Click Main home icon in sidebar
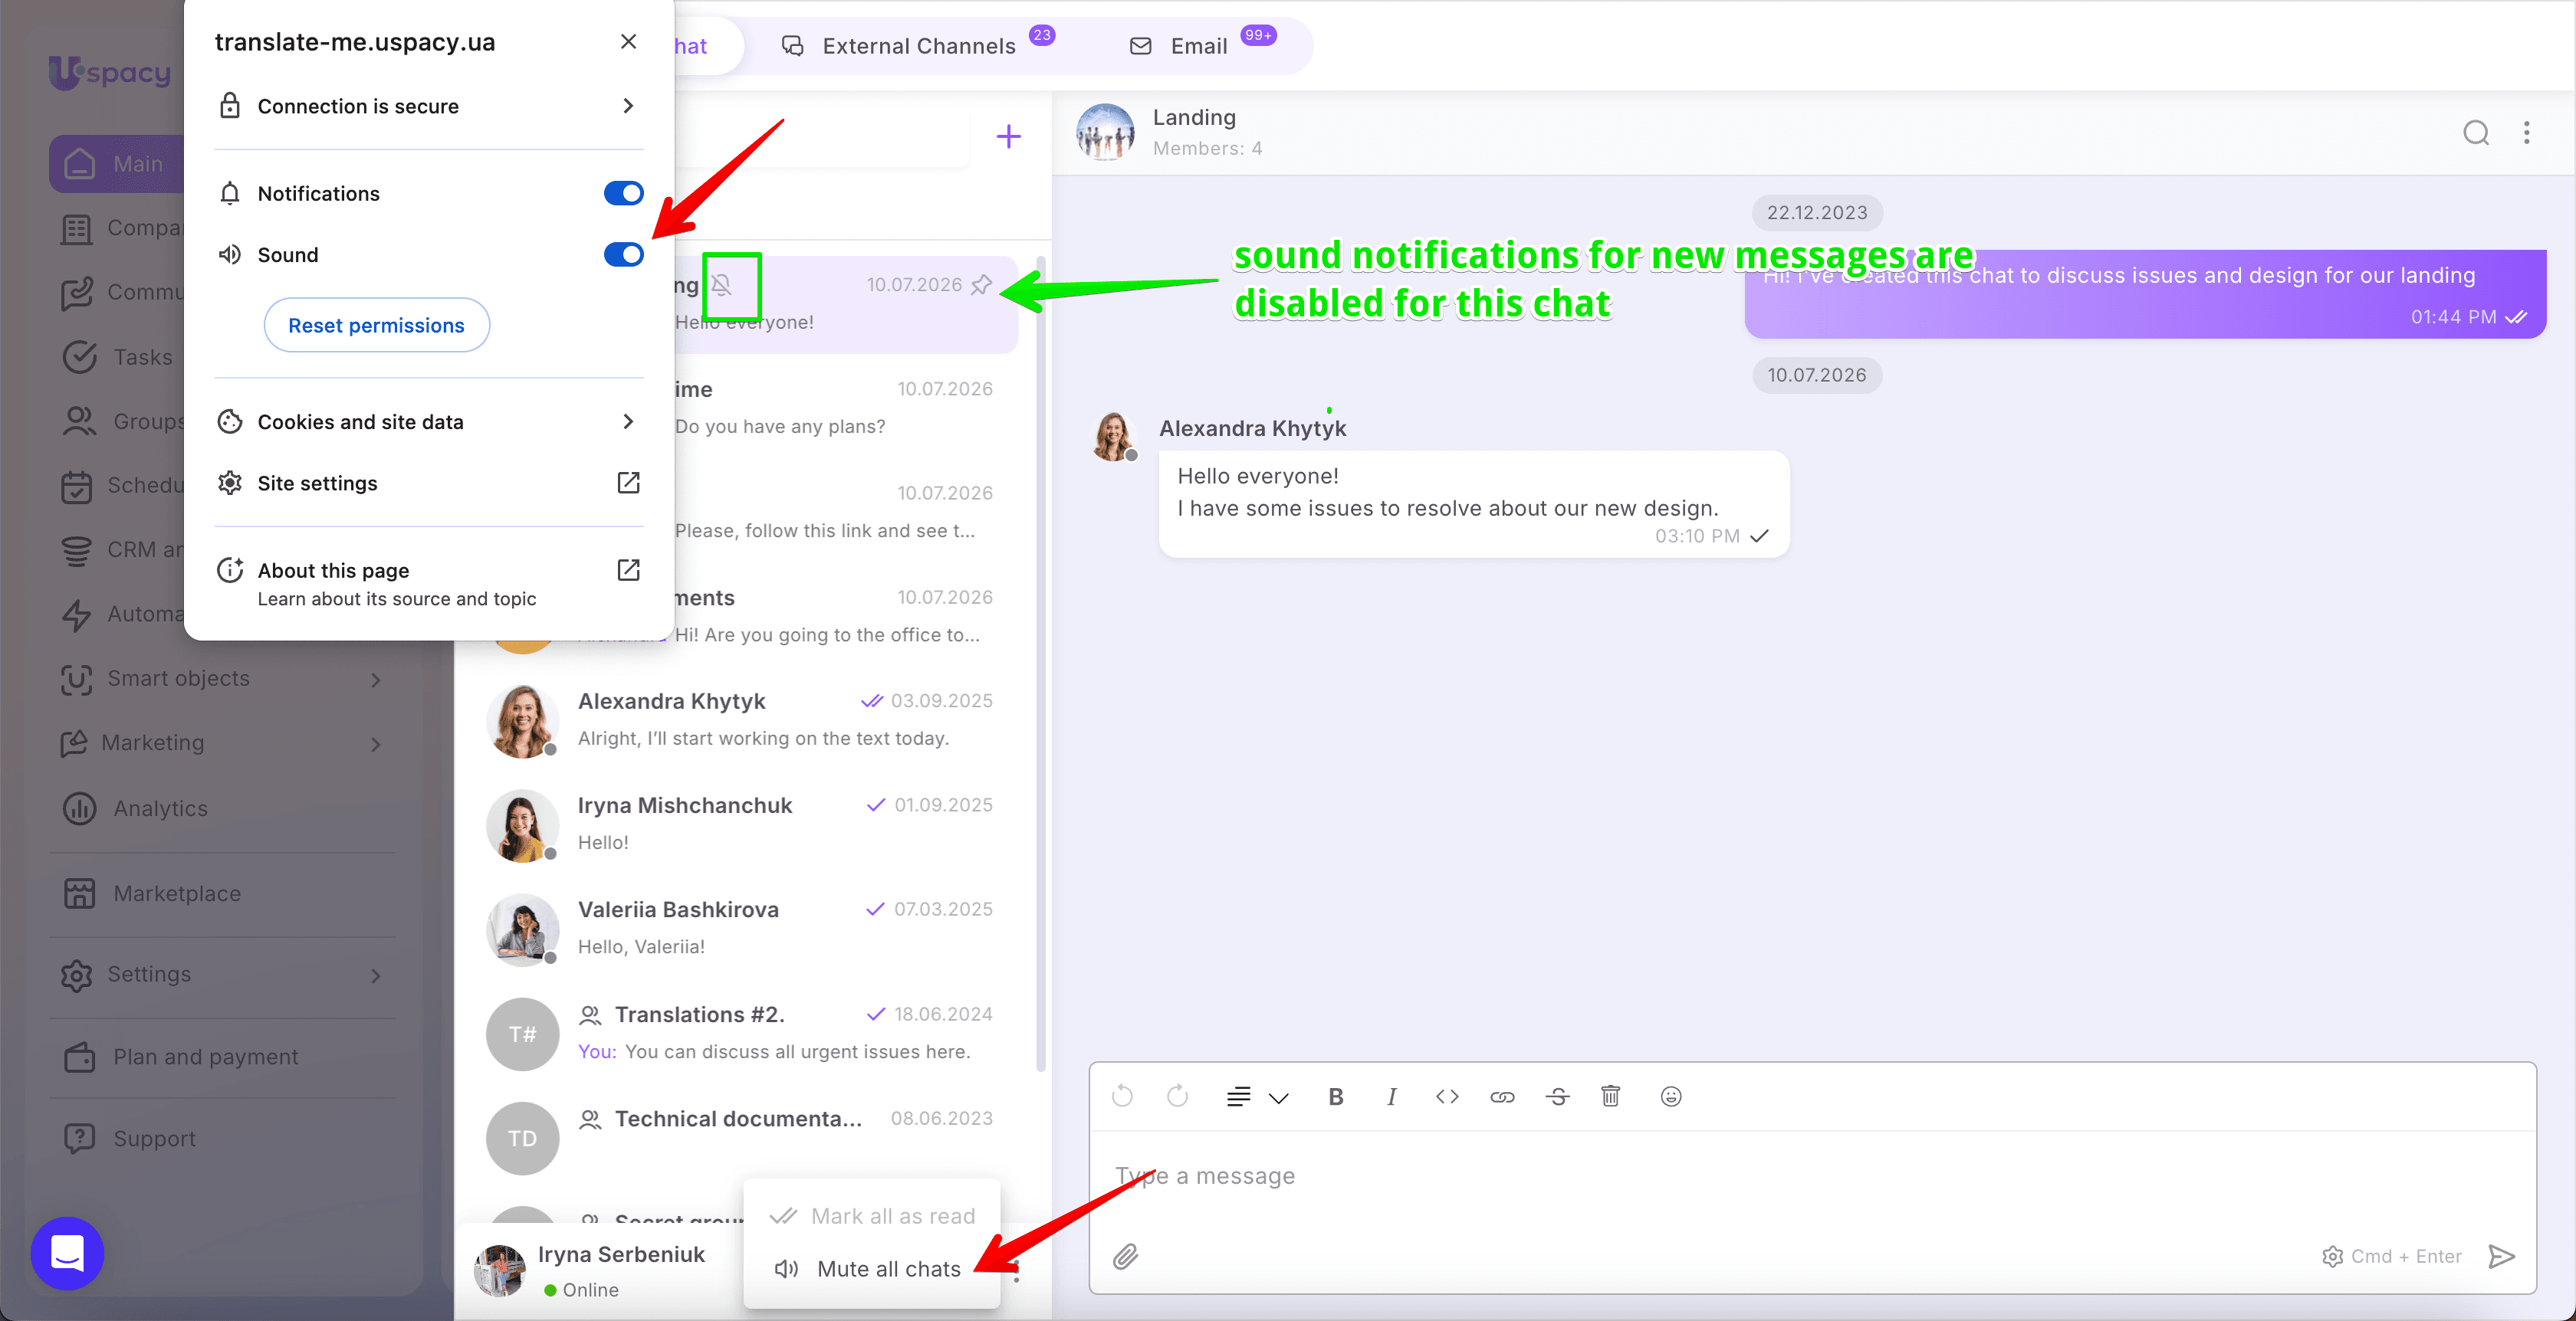This screenshot has height=1321, width=2576. [79, 164]
